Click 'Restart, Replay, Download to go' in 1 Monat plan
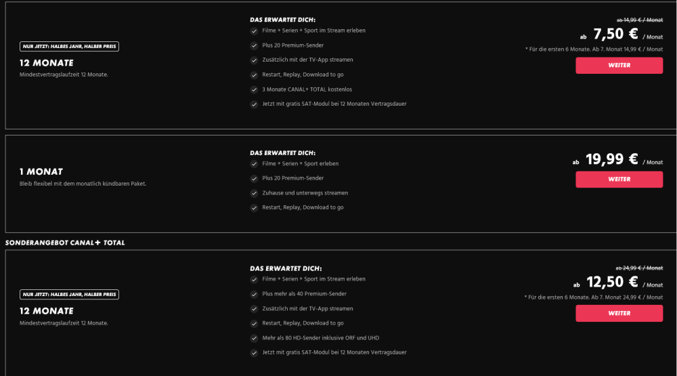The image size is (677, 376). [303, 207]
